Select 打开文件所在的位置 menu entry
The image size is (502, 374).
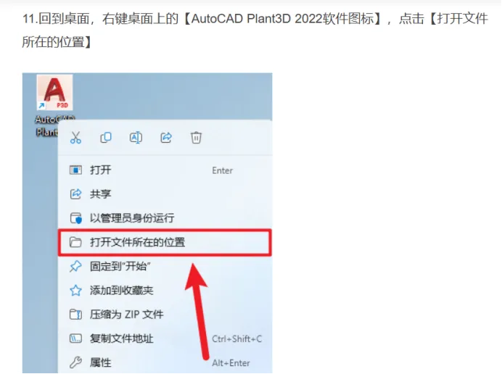[x=165, y=242]
